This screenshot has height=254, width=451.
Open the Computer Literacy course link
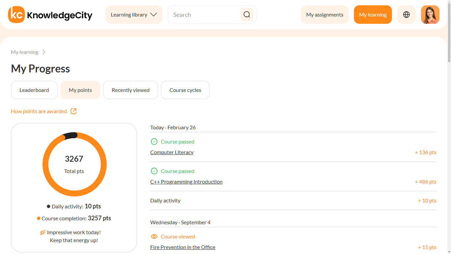tap(172, 152)
